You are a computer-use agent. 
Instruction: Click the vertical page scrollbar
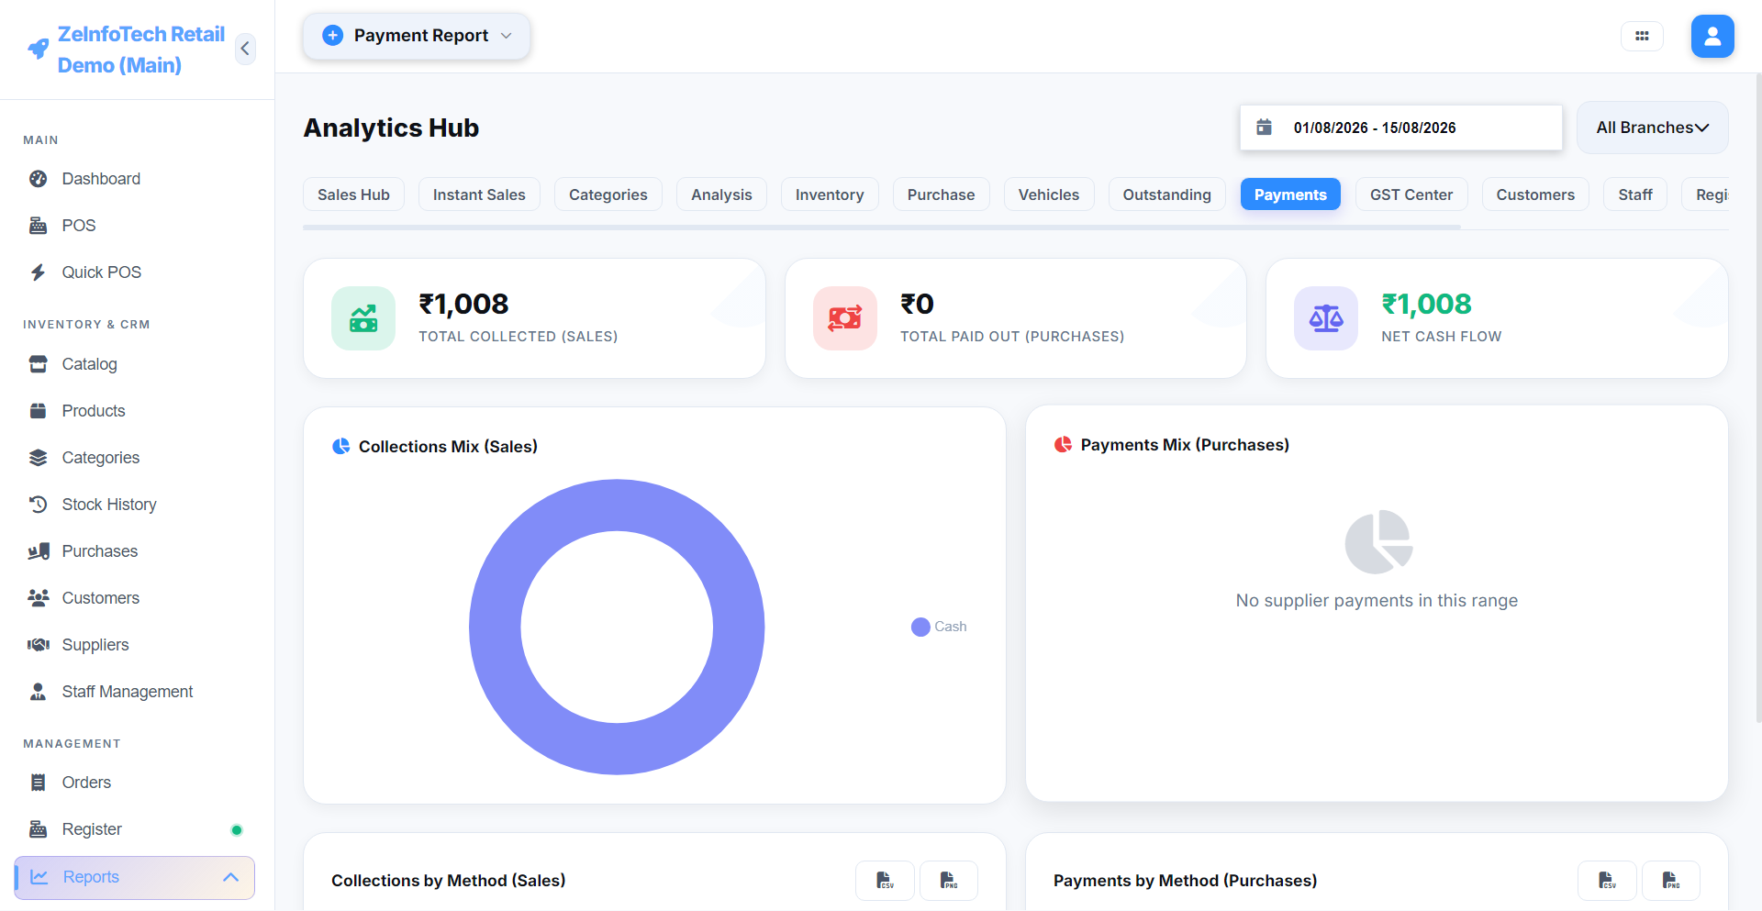point(1757,399)
